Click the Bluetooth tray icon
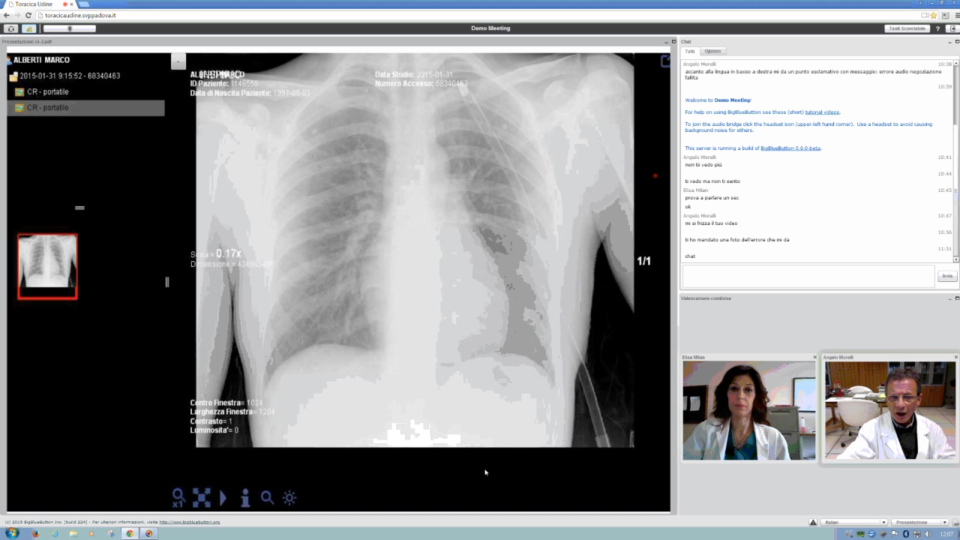 [906, 534]
